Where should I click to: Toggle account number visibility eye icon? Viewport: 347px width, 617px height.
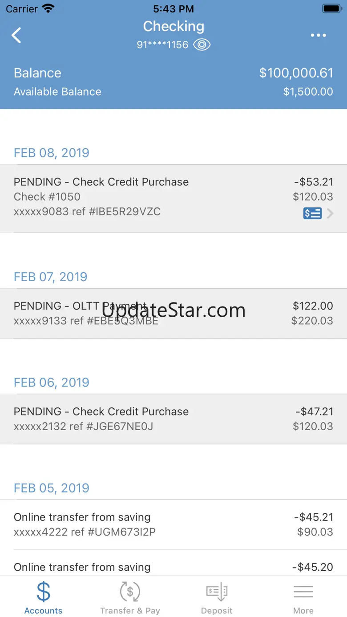202,44
